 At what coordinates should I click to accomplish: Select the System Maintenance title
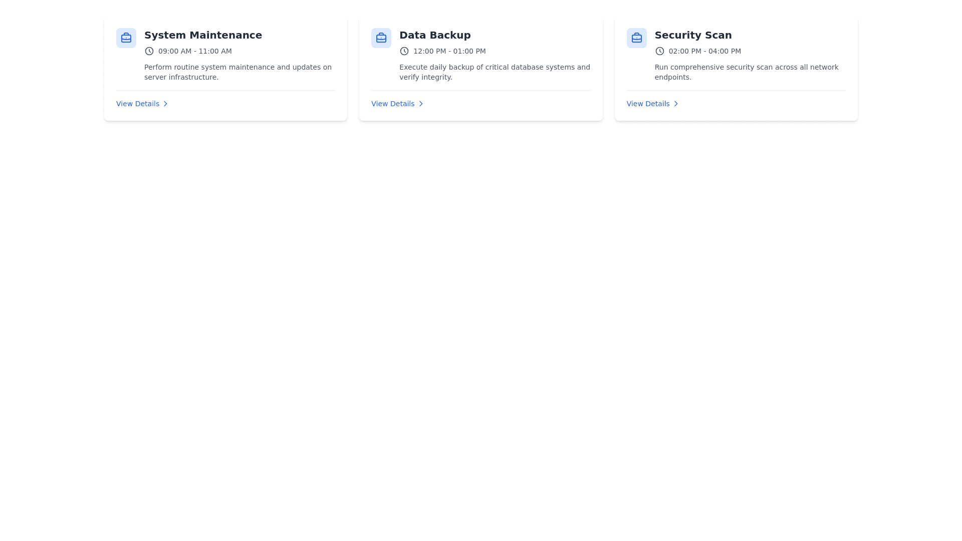coord(203,35)
